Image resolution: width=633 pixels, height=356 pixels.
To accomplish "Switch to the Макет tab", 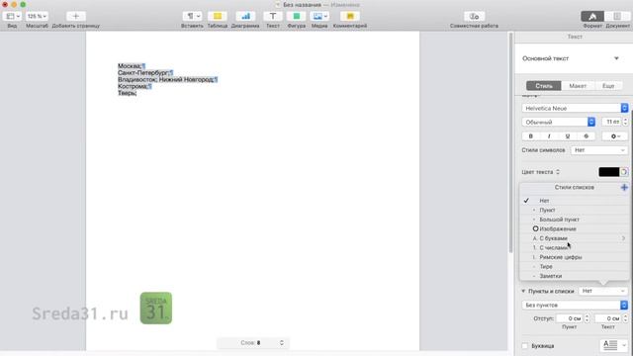I will click(x=578, y=86).
